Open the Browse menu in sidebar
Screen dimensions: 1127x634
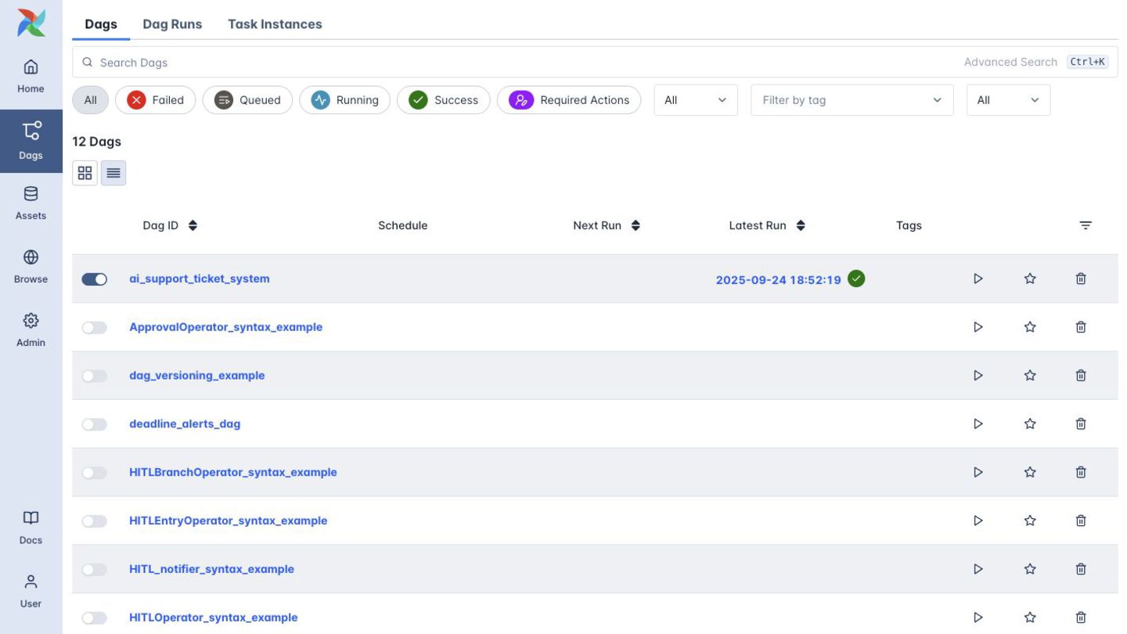pos(31,266)
